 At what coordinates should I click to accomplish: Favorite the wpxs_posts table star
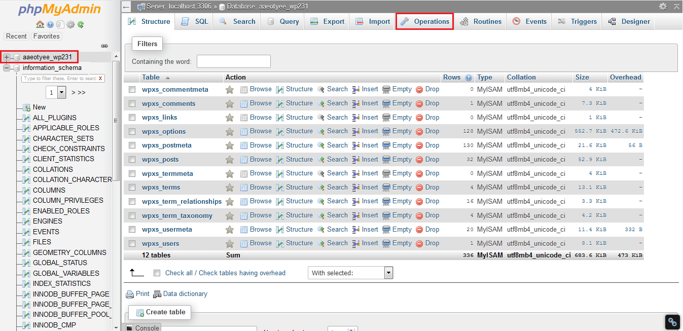click(x=230, y=159)
